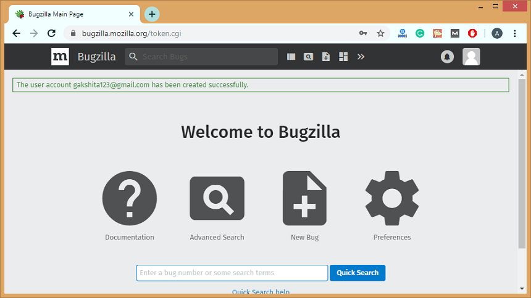The width and height of the screenshot is (531, 298).
Task: Click the account created success message
Action: pos(261,85)
